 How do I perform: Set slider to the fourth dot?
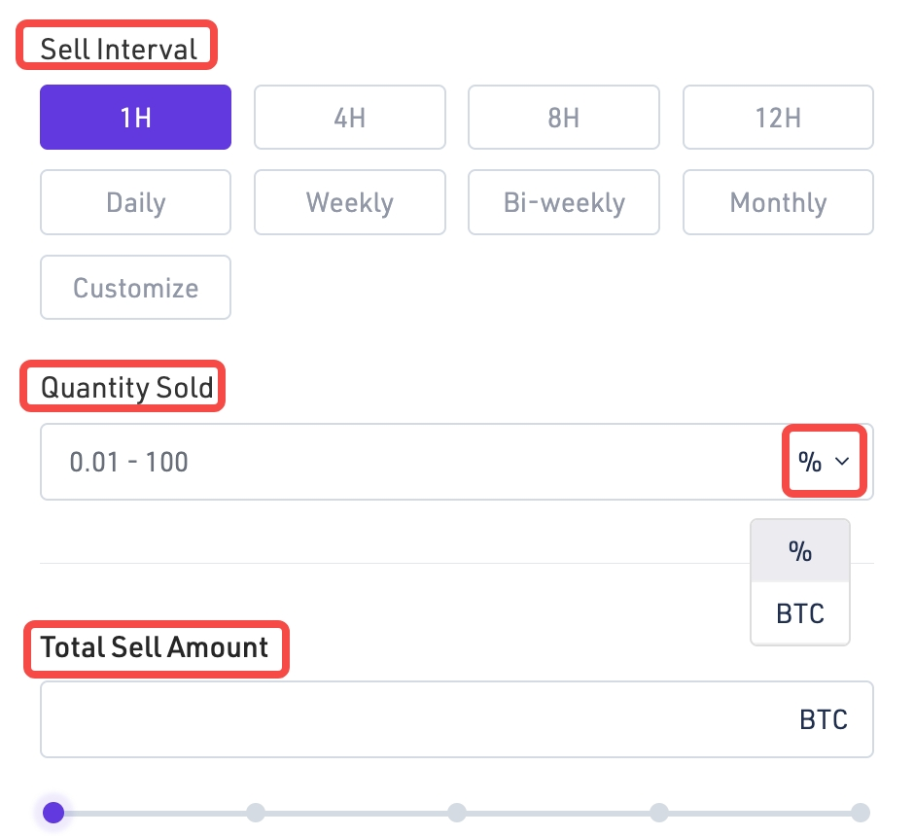tap(659, 813)
